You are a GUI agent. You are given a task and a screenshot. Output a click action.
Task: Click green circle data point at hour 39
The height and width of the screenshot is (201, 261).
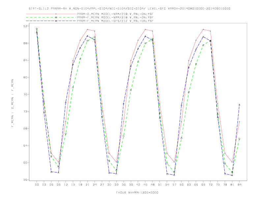pos(131,90)
